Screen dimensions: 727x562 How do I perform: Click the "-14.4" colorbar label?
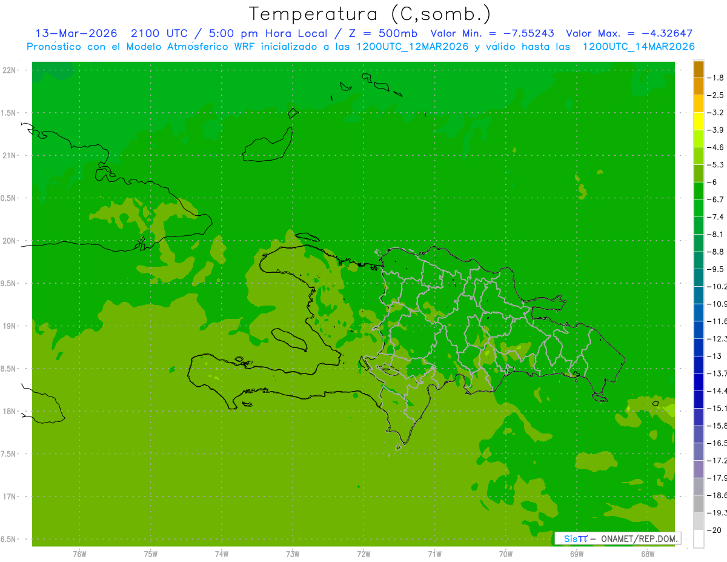point(717,390)
